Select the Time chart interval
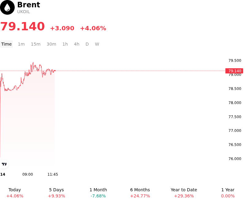Screen dimensions: 245x202 [6, 44]
